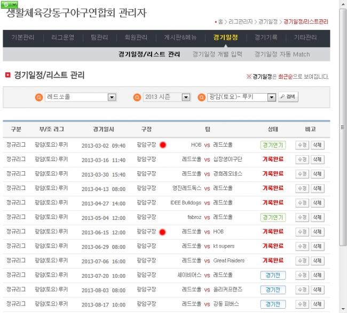Switch to 경기일정 개별 입력 submenu

[x=217, y=54]
